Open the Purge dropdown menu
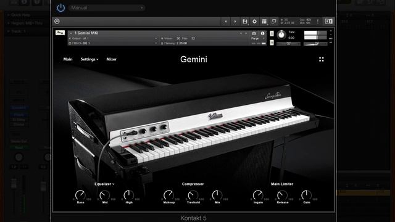This screenshot has width=395, height=222. tap(258, 38)
